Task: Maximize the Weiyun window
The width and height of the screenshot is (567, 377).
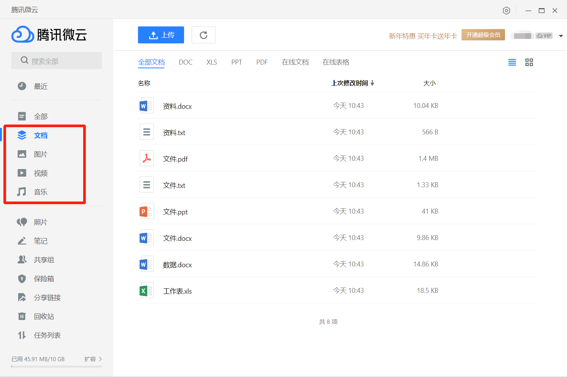Action: (542, 11)
